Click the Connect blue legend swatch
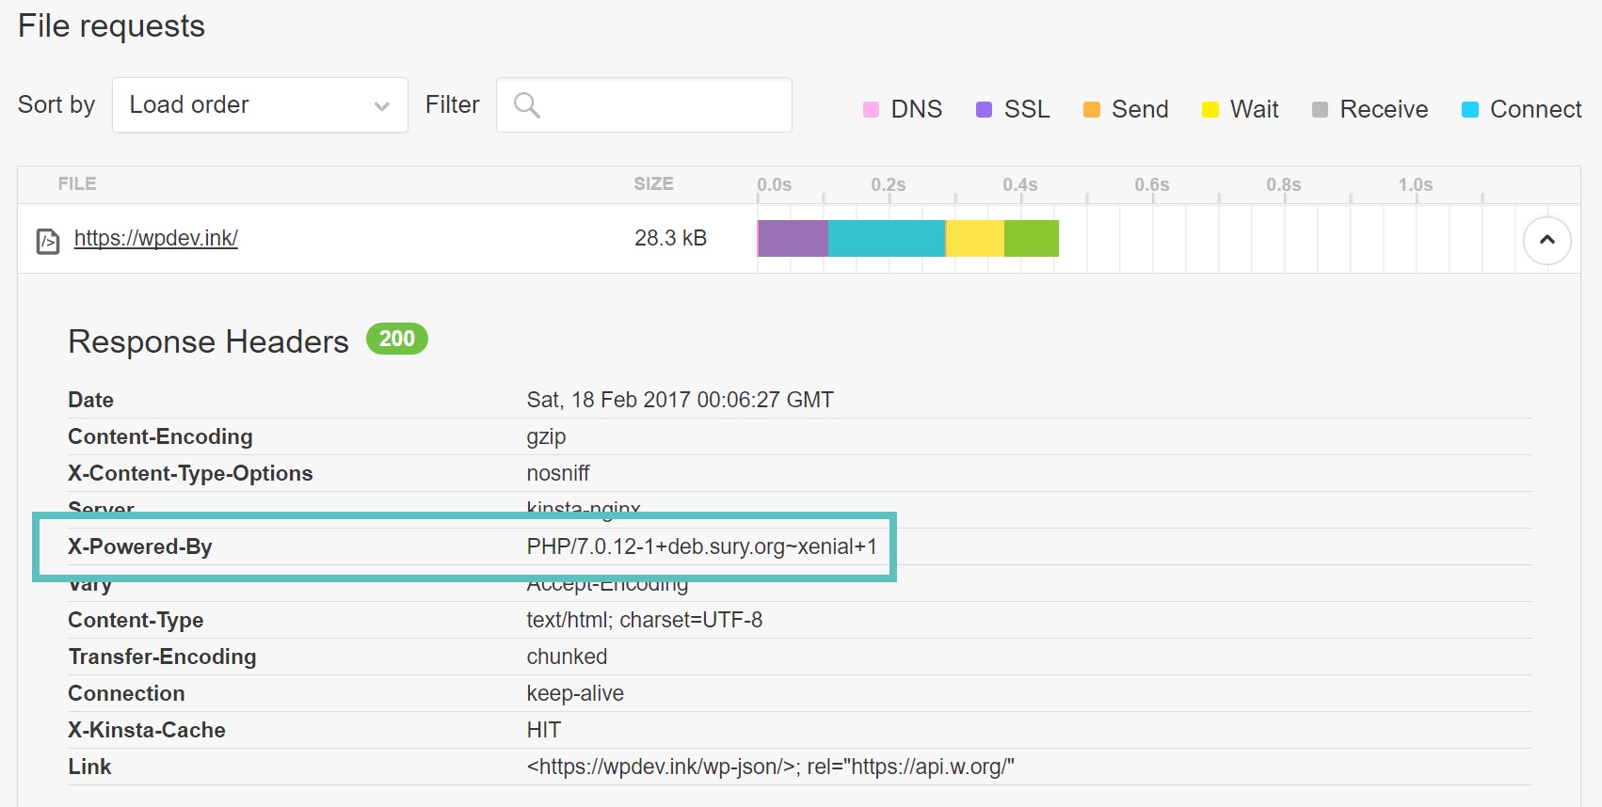 click(1470, 110)
